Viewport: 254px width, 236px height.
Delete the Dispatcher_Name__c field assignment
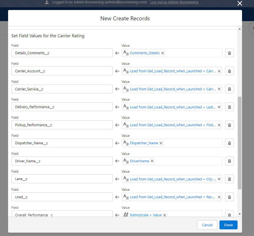pos(229,143)
